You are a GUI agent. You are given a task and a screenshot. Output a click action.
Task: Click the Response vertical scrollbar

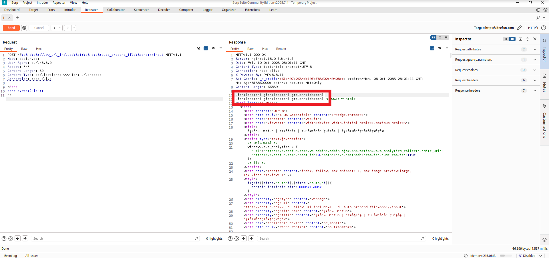[451, 55]
